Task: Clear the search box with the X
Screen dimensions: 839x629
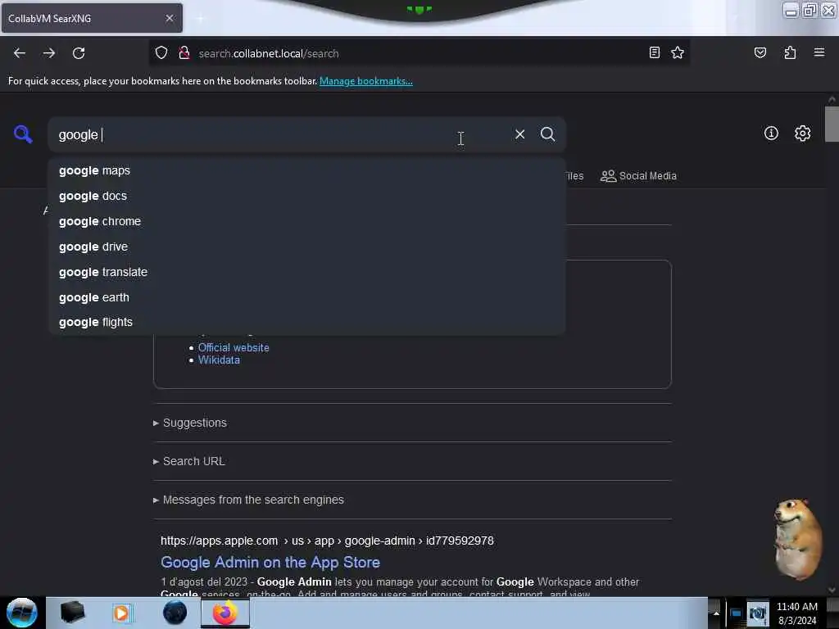Action: click(x=519, y=134)
